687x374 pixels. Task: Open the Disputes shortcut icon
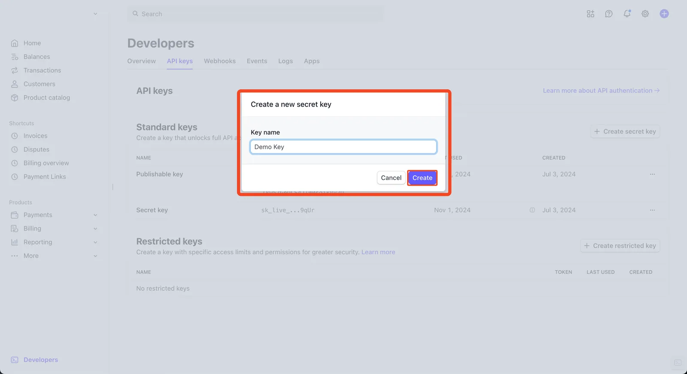15,149
